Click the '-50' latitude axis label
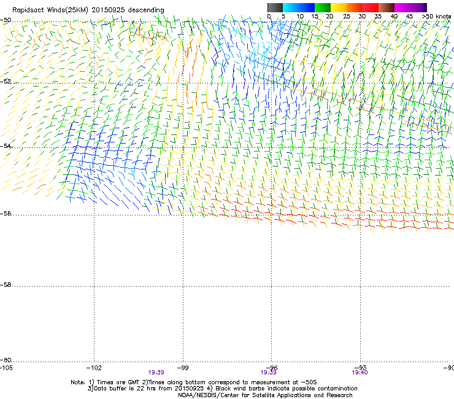The width and height of the screenshot is (454, 399). point(6,20)
